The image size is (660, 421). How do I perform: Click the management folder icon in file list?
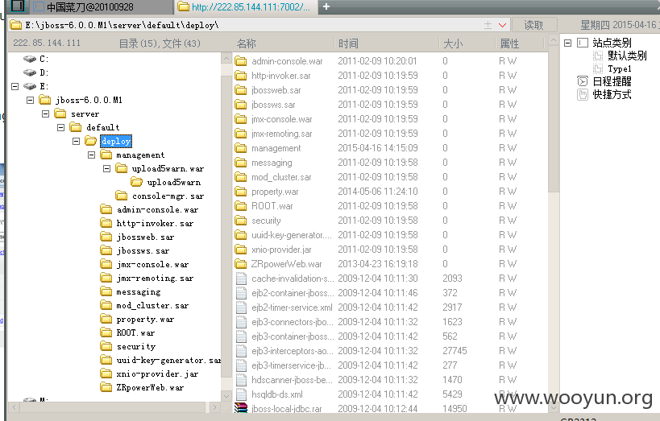[x=241, y=148]
